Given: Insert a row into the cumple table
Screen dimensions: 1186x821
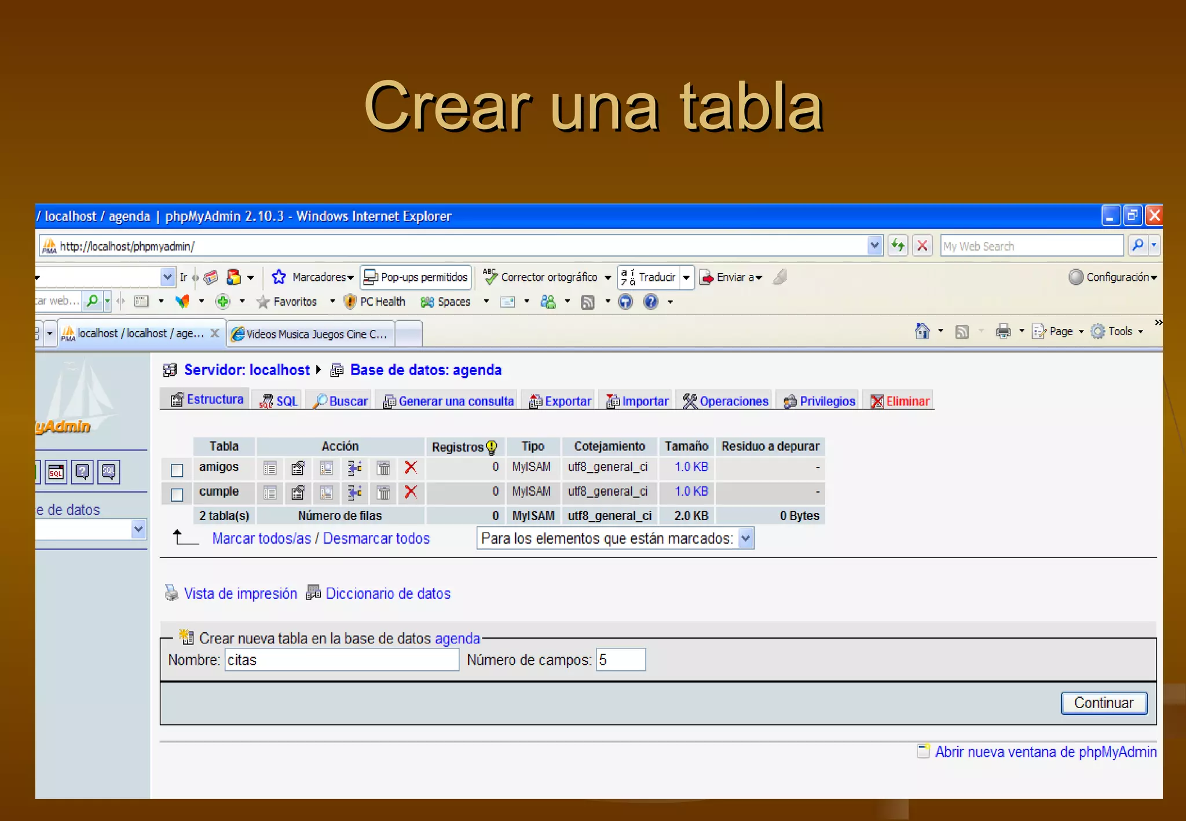Looking at the screenshot, I should tap(355, 493).
